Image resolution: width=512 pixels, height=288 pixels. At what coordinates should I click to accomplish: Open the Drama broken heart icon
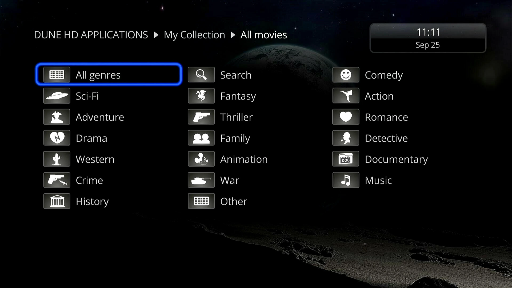[x=57, y=138]
